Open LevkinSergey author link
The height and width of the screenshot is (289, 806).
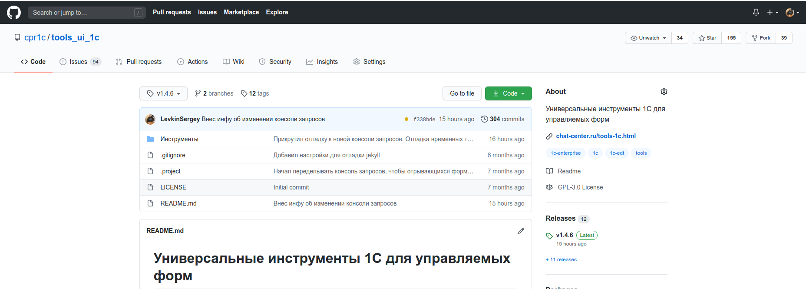pos(180,119)
